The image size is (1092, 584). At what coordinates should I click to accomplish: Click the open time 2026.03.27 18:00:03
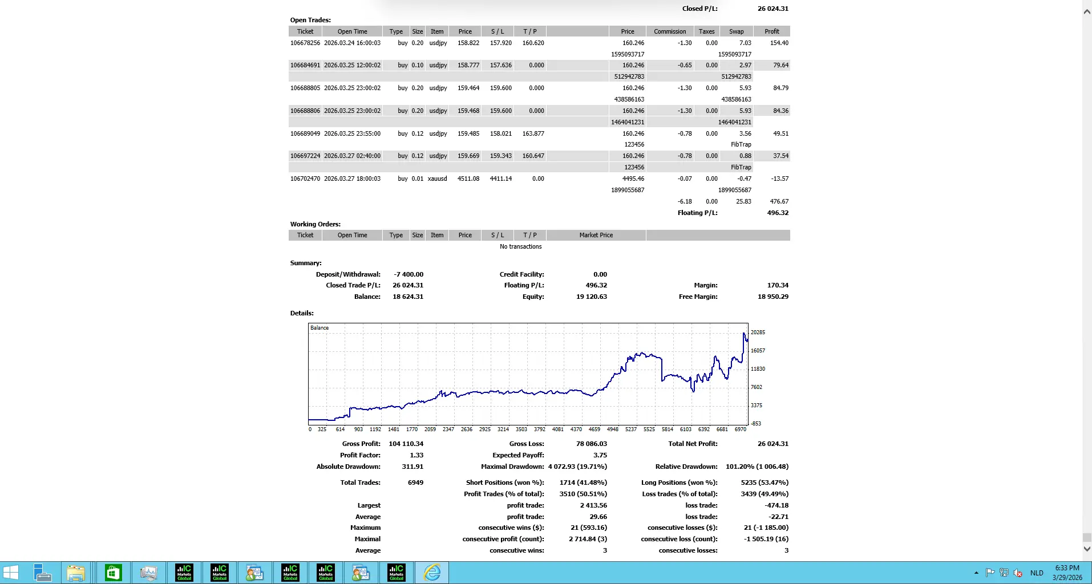point(352,179)
